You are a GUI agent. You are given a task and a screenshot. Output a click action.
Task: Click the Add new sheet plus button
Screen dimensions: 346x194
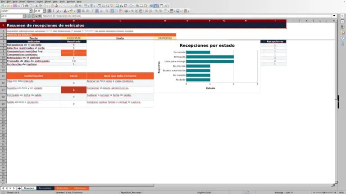[x=19, y=188]
